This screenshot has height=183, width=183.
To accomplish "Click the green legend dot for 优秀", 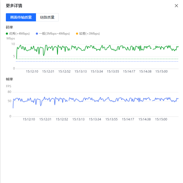I will pyautogui.click(x=7, y=34).
